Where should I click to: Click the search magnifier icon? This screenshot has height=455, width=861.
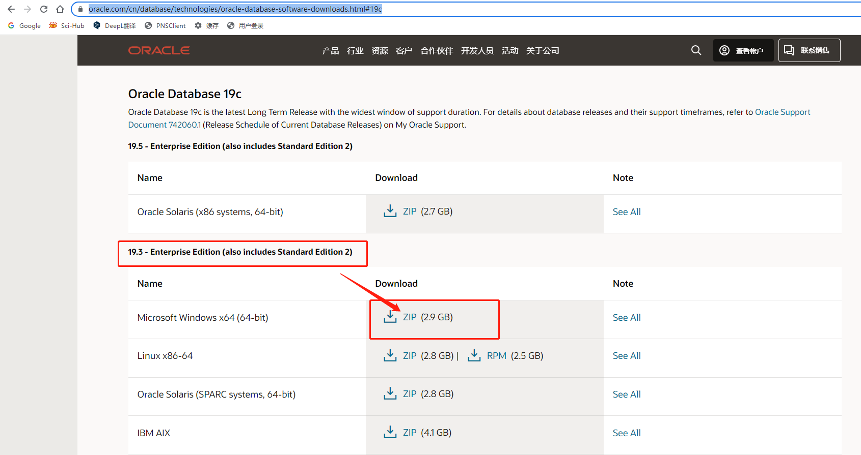click(x=696, y=50)
